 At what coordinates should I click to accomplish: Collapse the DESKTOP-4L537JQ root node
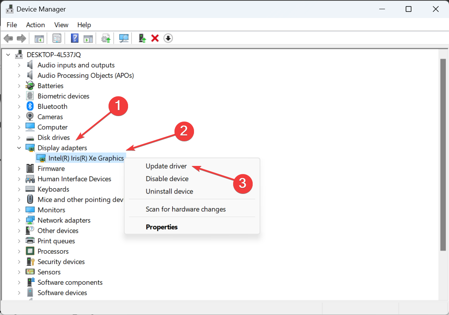click(x=8, y=54)
